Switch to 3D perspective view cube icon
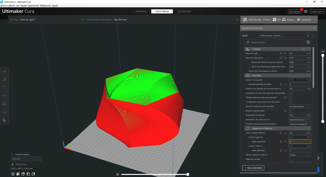Viewport: 326px width, 177px height. (x=13, y=174)
